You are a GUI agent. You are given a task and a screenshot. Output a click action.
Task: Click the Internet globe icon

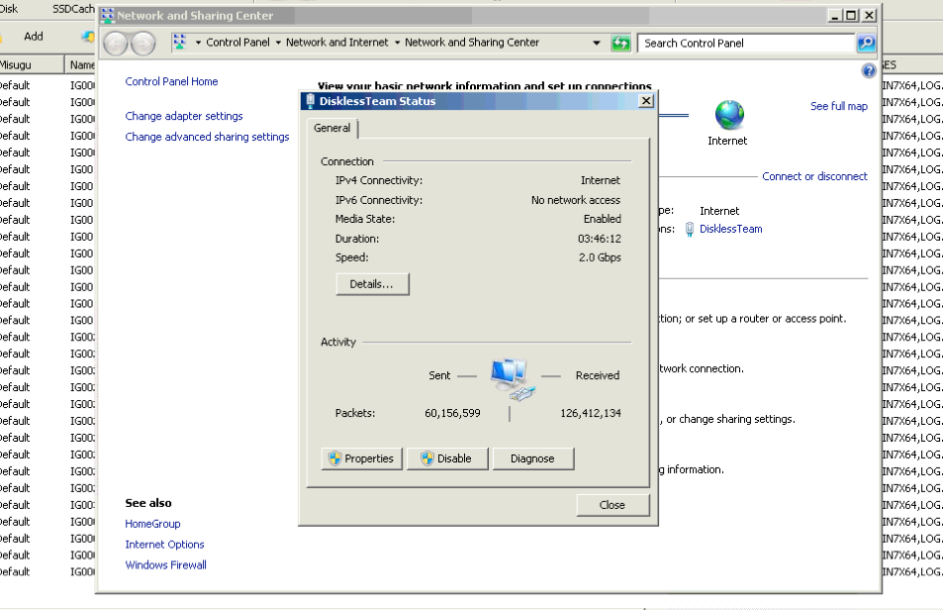(x=729, y=115)
